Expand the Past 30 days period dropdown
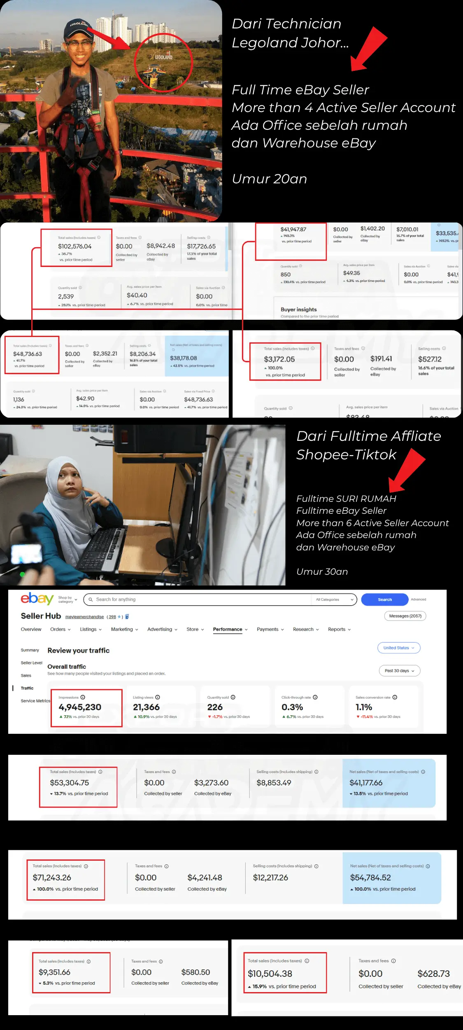Viewport: 463px width, 1030px height. [x=399, y=671]
